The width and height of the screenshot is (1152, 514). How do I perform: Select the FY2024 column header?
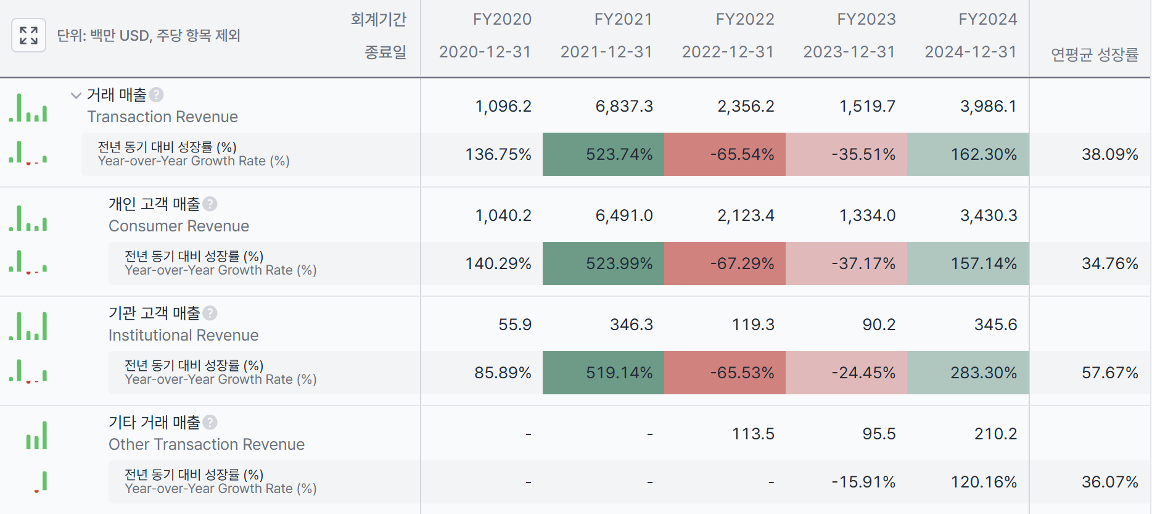coord(987,19)
